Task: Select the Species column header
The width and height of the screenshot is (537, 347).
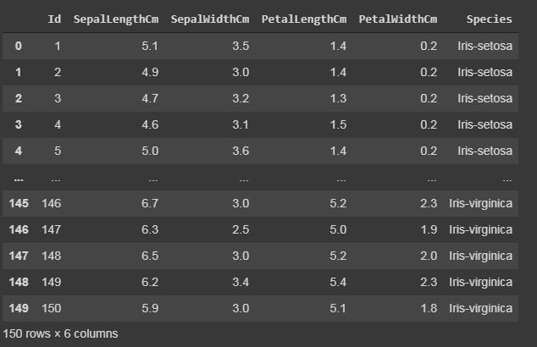Action: click(x=489, y=19)
